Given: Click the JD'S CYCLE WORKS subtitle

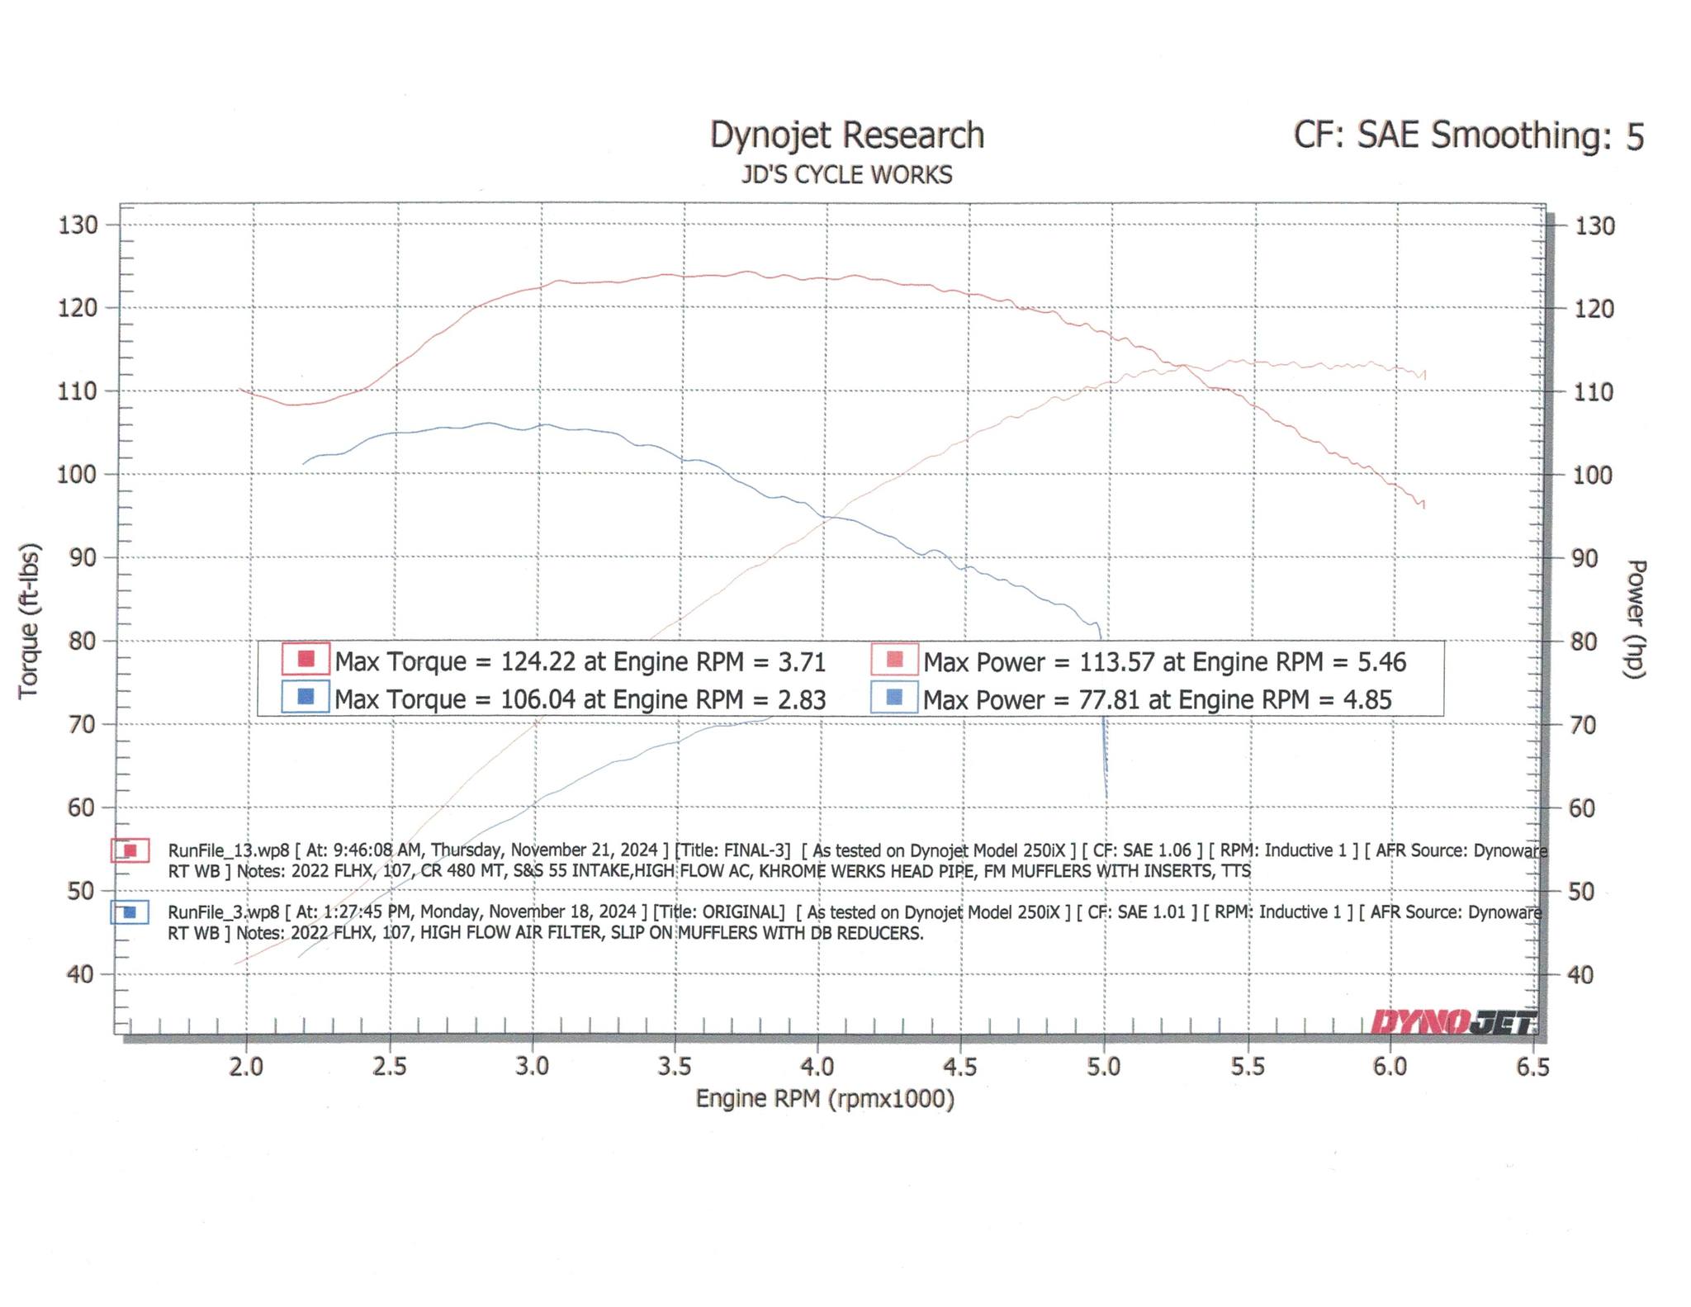Looking at the screenshot, I should (846, 175).
